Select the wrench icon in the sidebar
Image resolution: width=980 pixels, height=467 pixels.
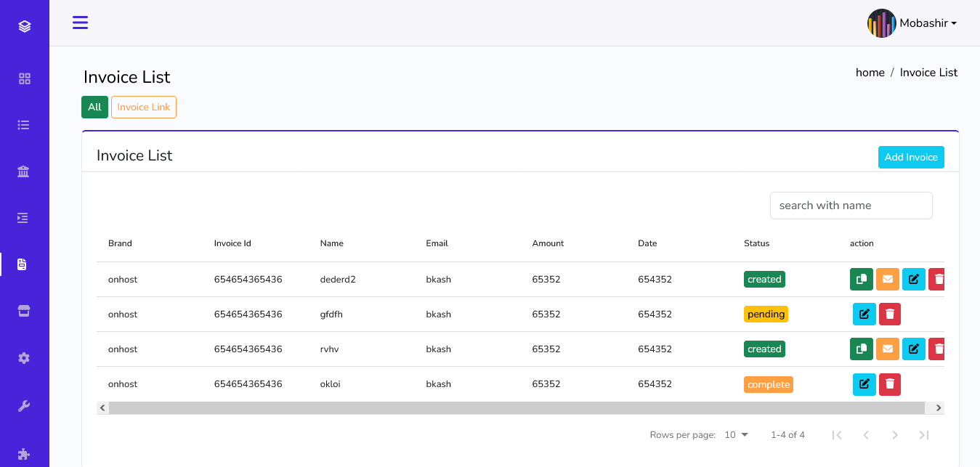click(24, 405)
